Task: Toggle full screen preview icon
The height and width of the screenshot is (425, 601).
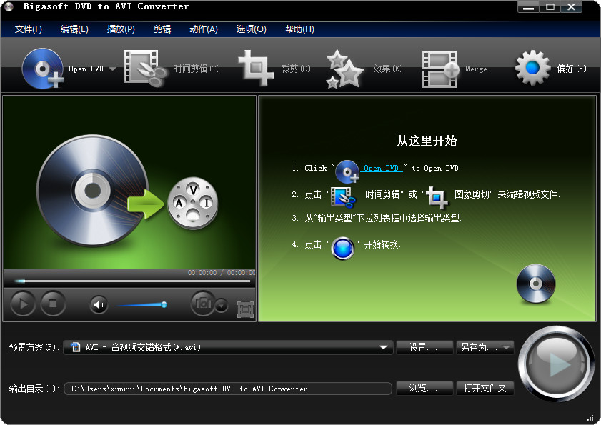Action: [x=245, y=310]
